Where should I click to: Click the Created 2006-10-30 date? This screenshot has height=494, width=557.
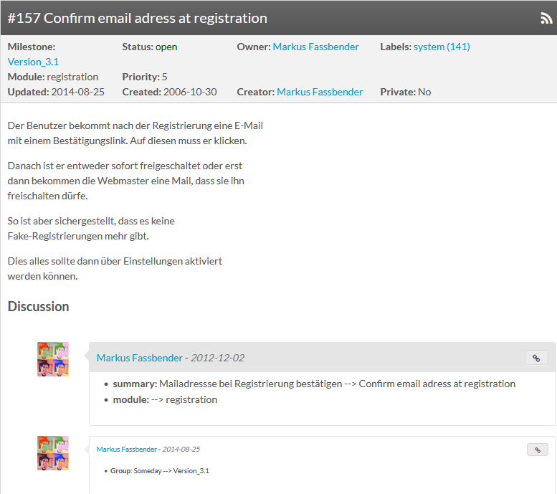coord(189,92)
